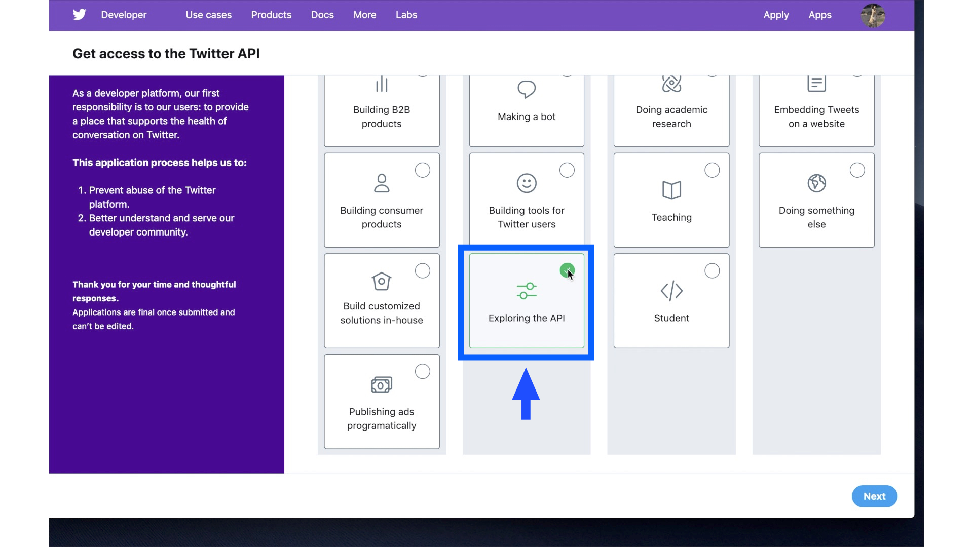Choose the Building B2B products label

click(382, 116)
